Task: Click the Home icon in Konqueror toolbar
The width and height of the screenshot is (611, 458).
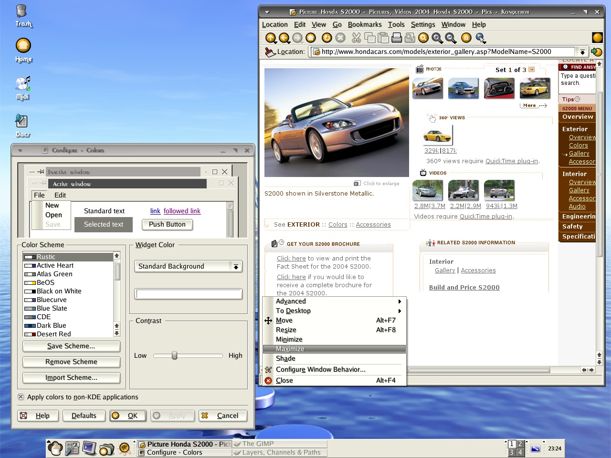Action: pos(311,38)
